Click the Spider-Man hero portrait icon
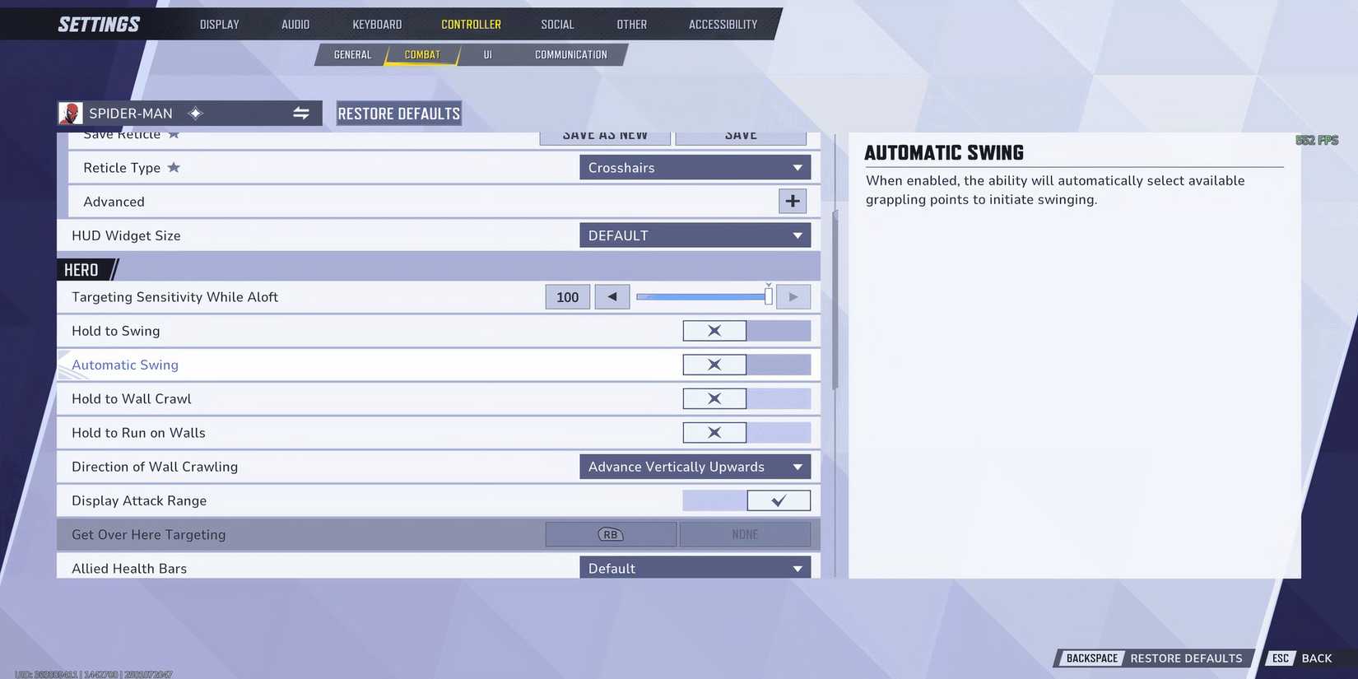 point(71,114)
